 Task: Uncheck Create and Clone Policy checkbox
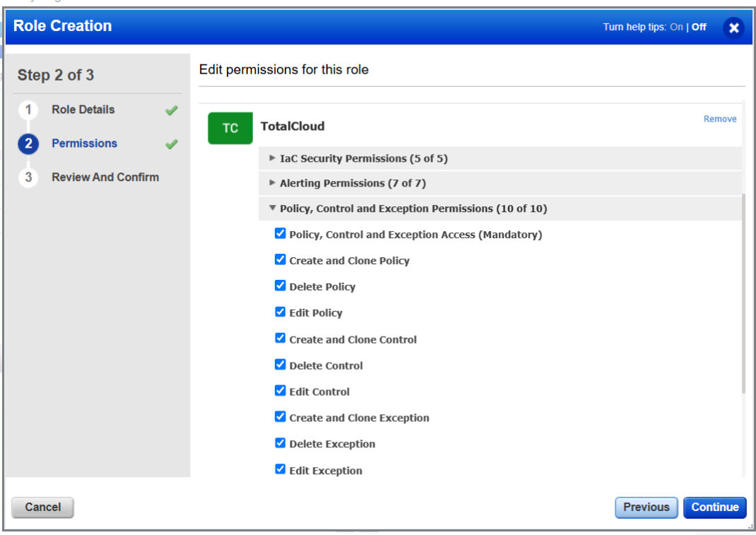click(280, 259)
